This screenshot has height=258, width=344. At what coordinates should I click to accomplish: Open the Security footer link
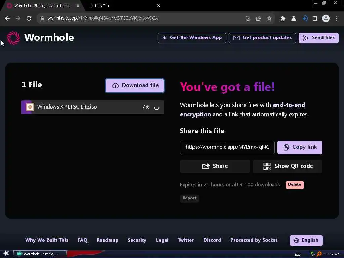[x=137, y=240]
